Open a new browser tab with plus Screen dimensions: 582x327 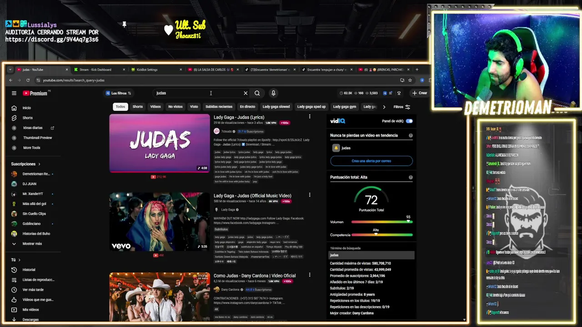[x=417, y=69]
